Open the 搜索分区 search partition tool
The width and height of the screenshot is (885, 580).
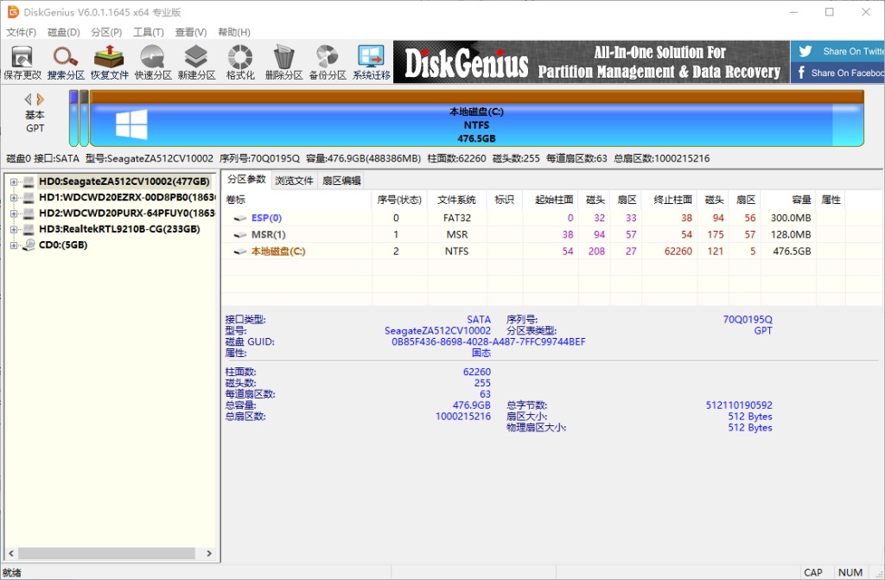[x=66, y=62]
